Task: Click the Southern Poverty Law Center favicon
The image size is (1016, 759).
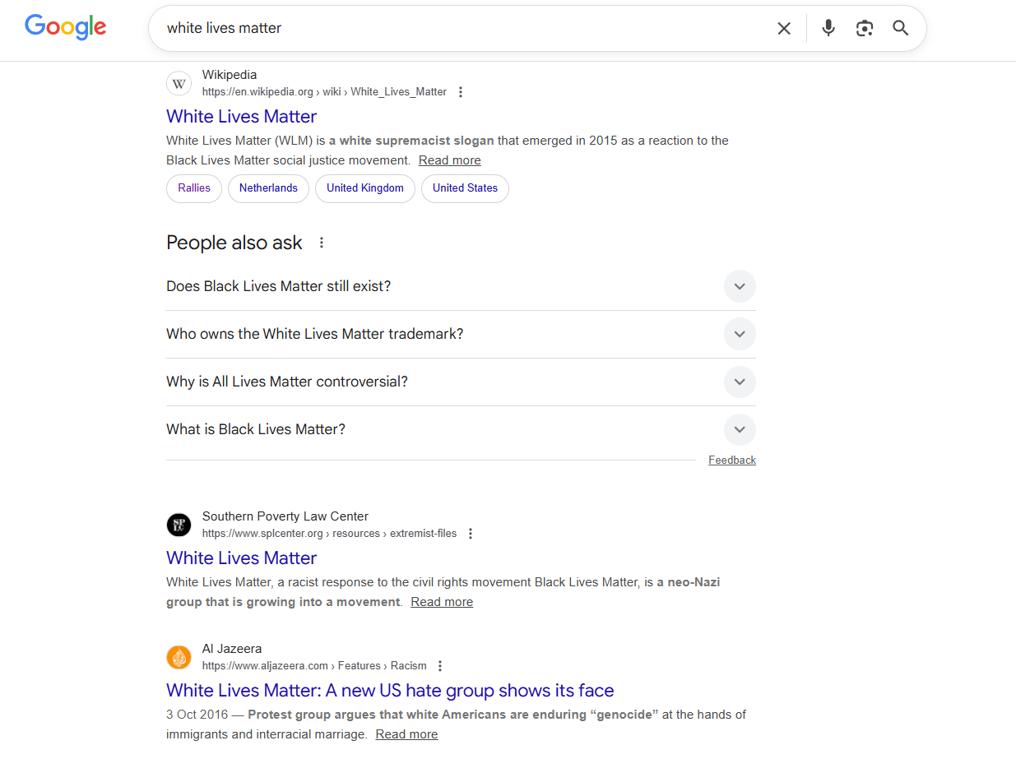Action: (179, 525)
